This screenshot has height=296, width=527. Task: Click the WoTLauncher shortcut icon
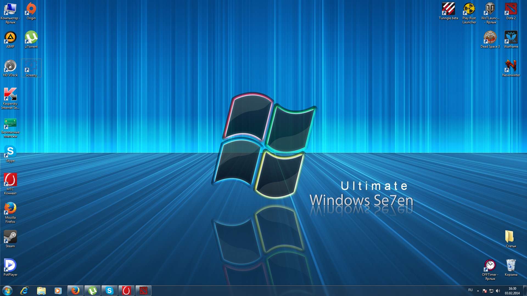490,13
